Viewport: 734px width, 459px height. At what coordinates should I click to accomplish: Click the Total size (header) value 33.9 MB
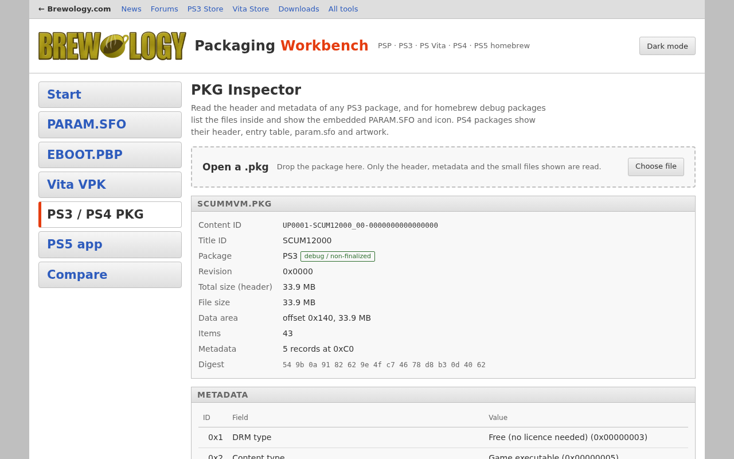pos(299,287)
